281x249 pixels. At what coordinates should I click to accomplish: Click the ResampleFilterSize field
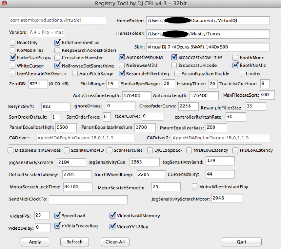[x=256, y=106]
